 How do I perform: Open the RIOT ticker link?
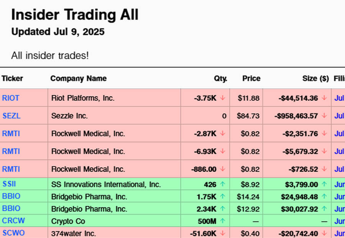pos(10,98)
